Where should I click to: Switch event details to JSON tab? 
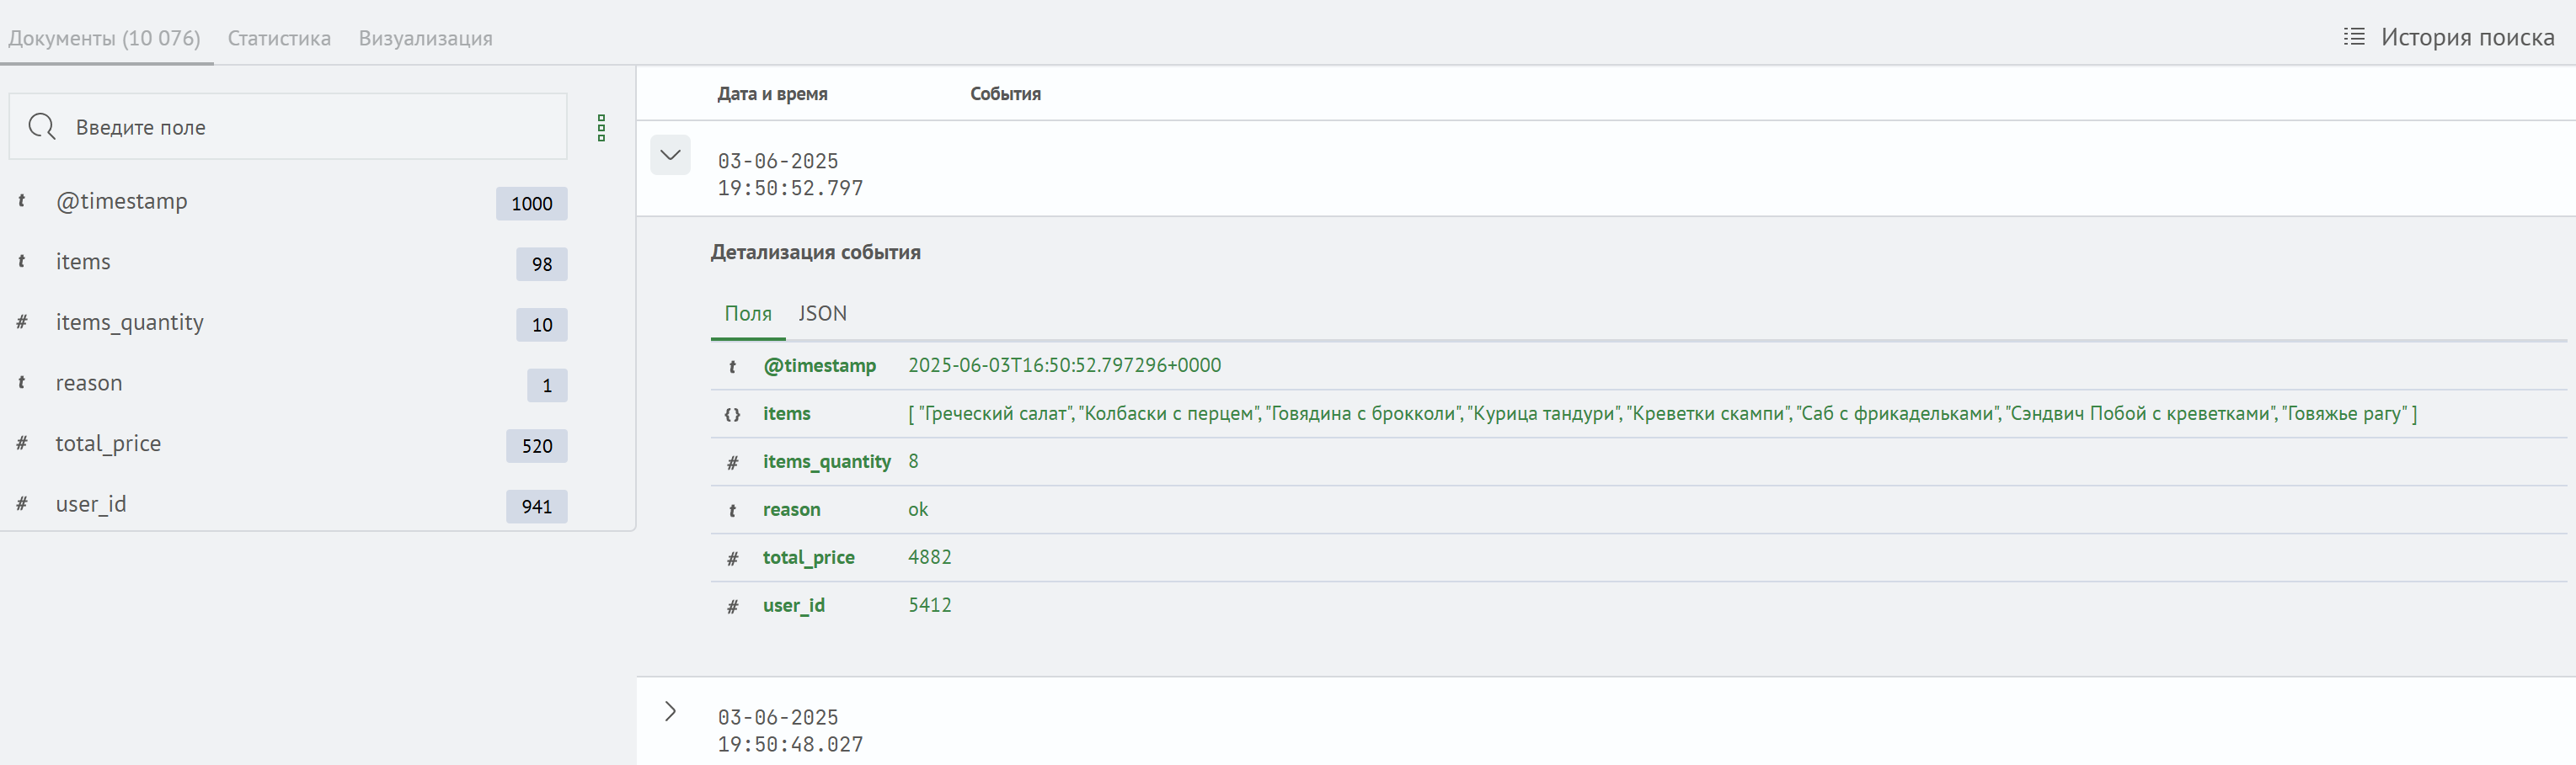tap(822, 314)
